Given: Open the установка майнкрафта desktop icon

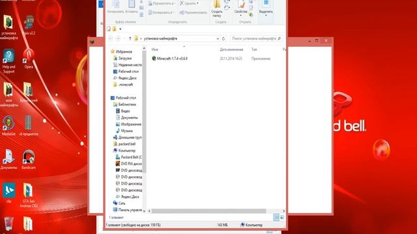Looking at the screenshot, I should click(8, 27).
